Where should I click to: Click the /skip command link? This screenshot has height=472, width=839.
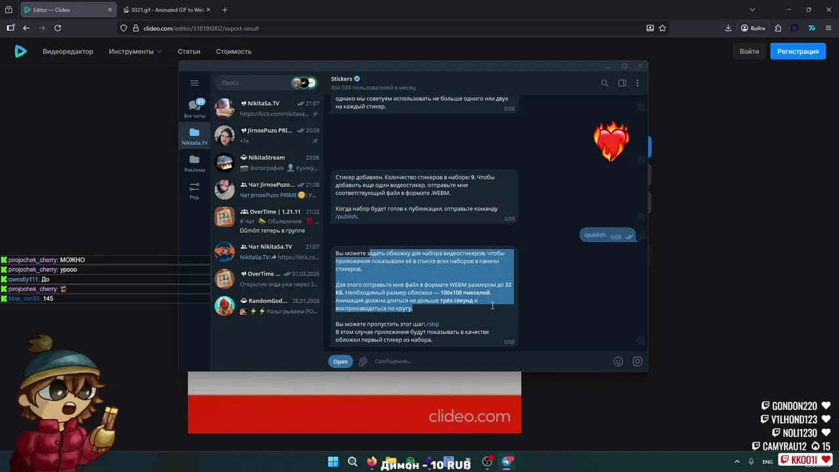pos(433,324)
